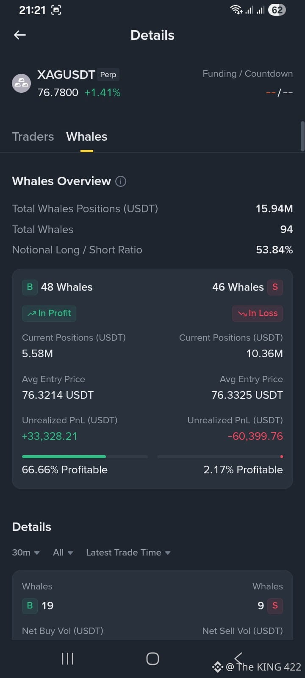Tap the S badge next to 9
305x678 pixels.
coord(275,606)
